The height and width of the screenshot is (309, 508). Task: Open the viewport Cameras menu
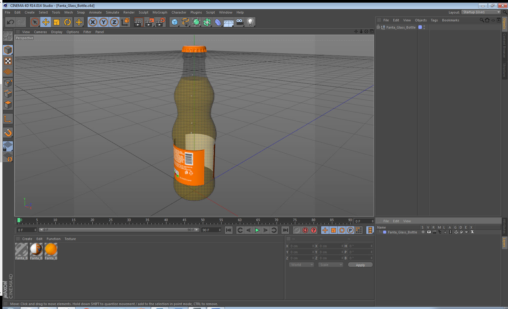(40, 32)
